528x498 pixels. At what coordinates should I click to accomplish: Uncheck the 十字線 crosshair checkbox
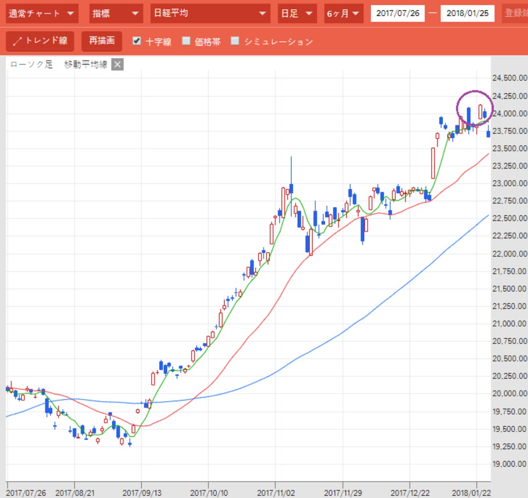point(137,41)
